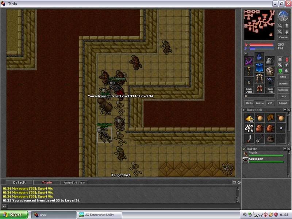This screenshot has height=219, width=292.
Task: Move minimap one floor up
Action: pyautogui.click(x=287, y=26)
